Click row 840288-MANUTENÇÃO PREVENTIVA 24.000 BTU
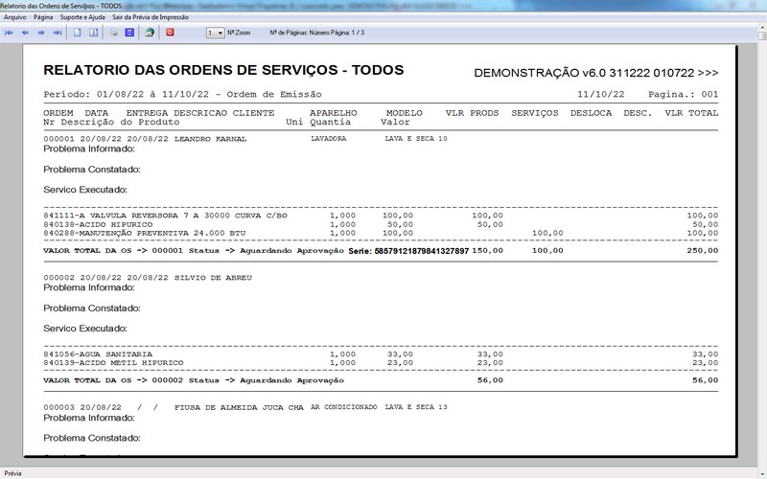 coord(381,234)
